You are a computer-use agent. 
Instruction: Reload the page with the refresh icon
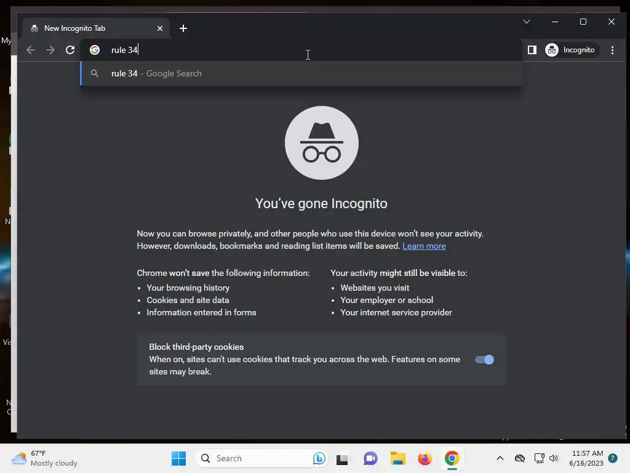click(x=70, y=50)
